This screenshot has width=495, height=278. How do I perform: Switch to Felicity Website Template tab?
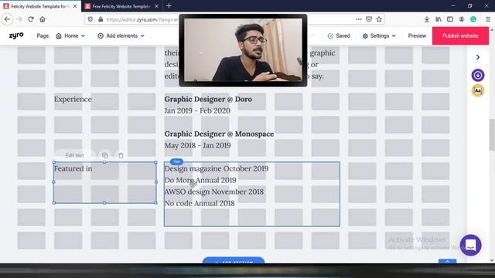click(40, 6)
